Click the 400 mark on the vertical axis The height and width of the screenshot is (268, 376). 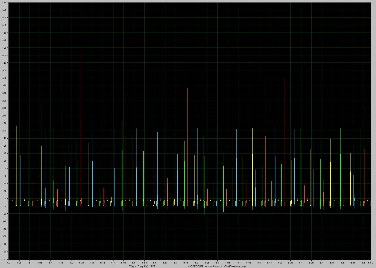pyautogui.click(x=5, y=55)
